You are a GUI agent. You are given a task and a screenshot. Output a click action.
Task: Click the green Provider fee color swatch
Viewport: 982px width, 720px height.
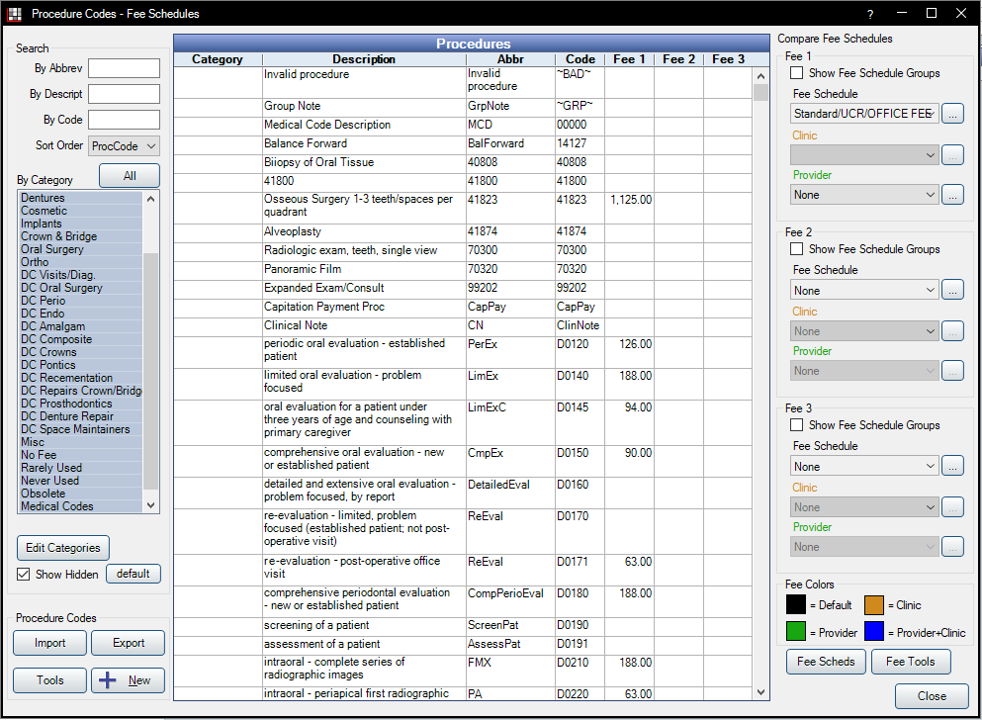[796, 631]
